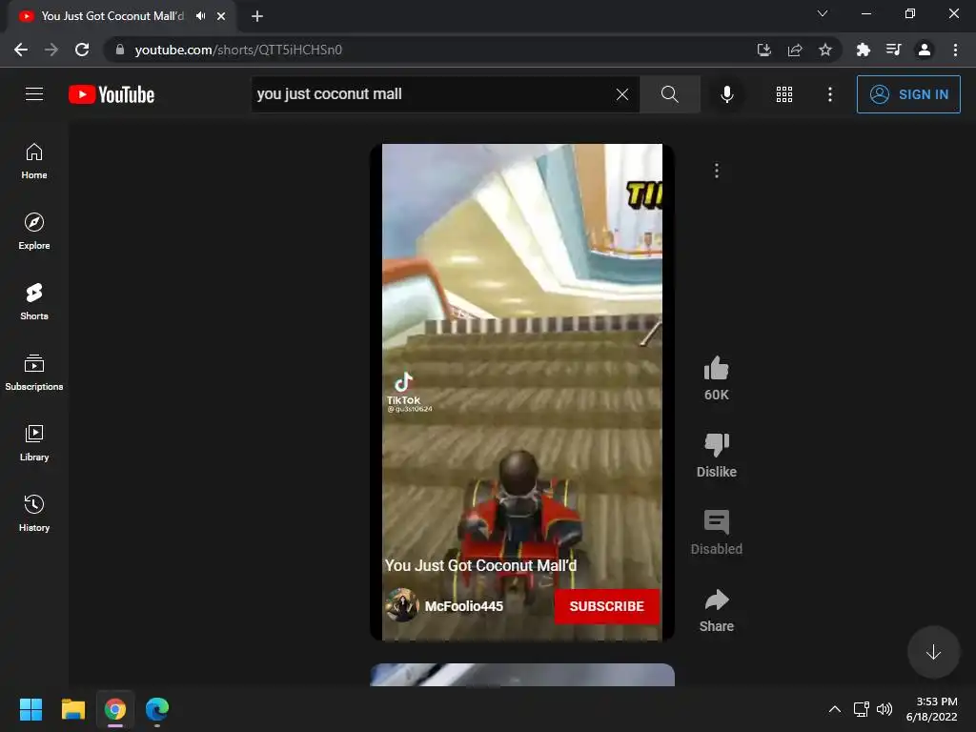Viewport: 976px width, 732px height.
Task: Open Shorts in sidebar
Action: 34,302
